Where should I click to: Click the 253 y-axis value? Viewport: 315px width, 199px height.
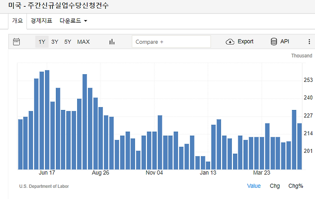point(308,80)
